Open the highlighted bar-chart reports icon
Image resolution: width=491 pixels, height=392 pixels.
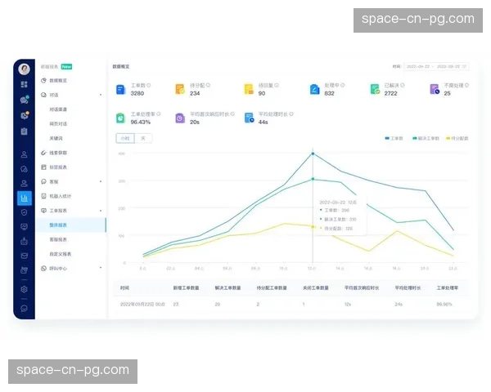(25, 198)
